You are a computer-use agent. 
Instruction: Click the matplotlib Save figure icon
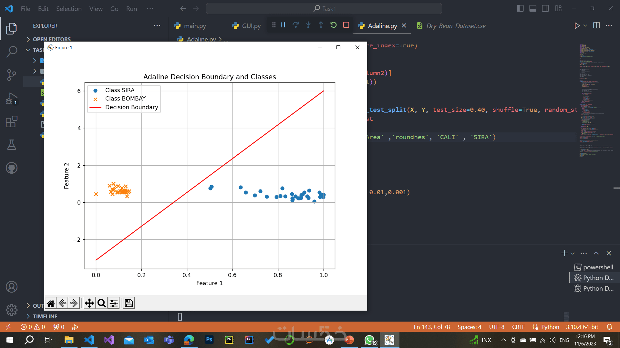coord(129,303)
